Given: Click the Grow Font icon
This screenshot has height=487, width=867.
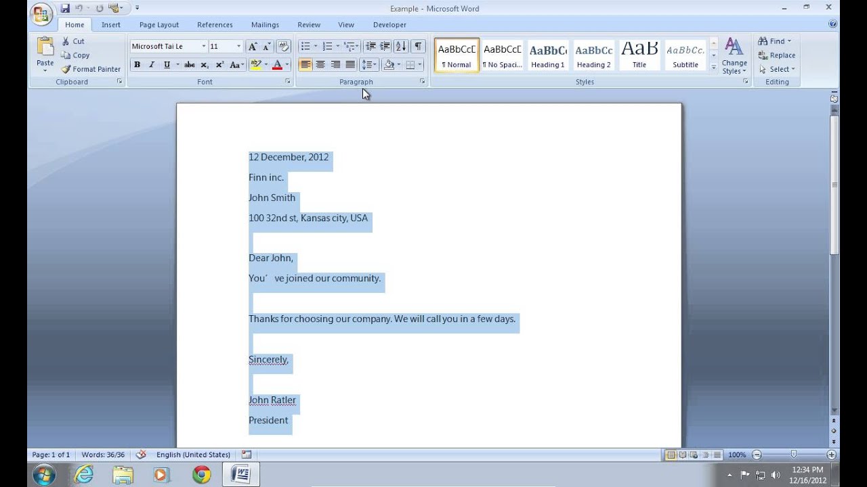Looking at the screenshot, I should point(253,47).
